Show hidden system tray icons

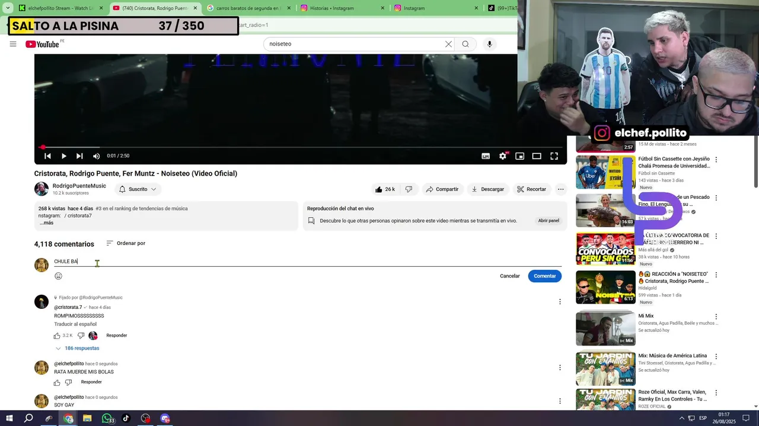pos(681,418)
